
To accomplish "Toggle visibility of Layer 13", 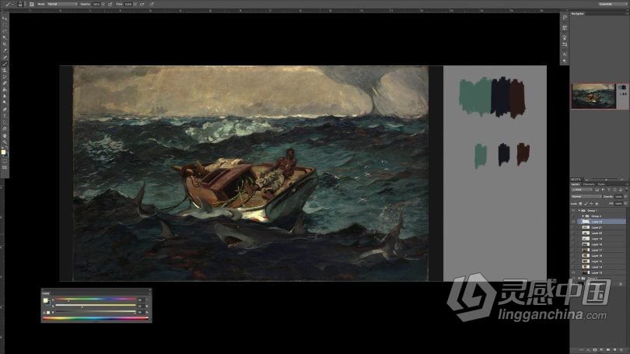I will 573,272.
